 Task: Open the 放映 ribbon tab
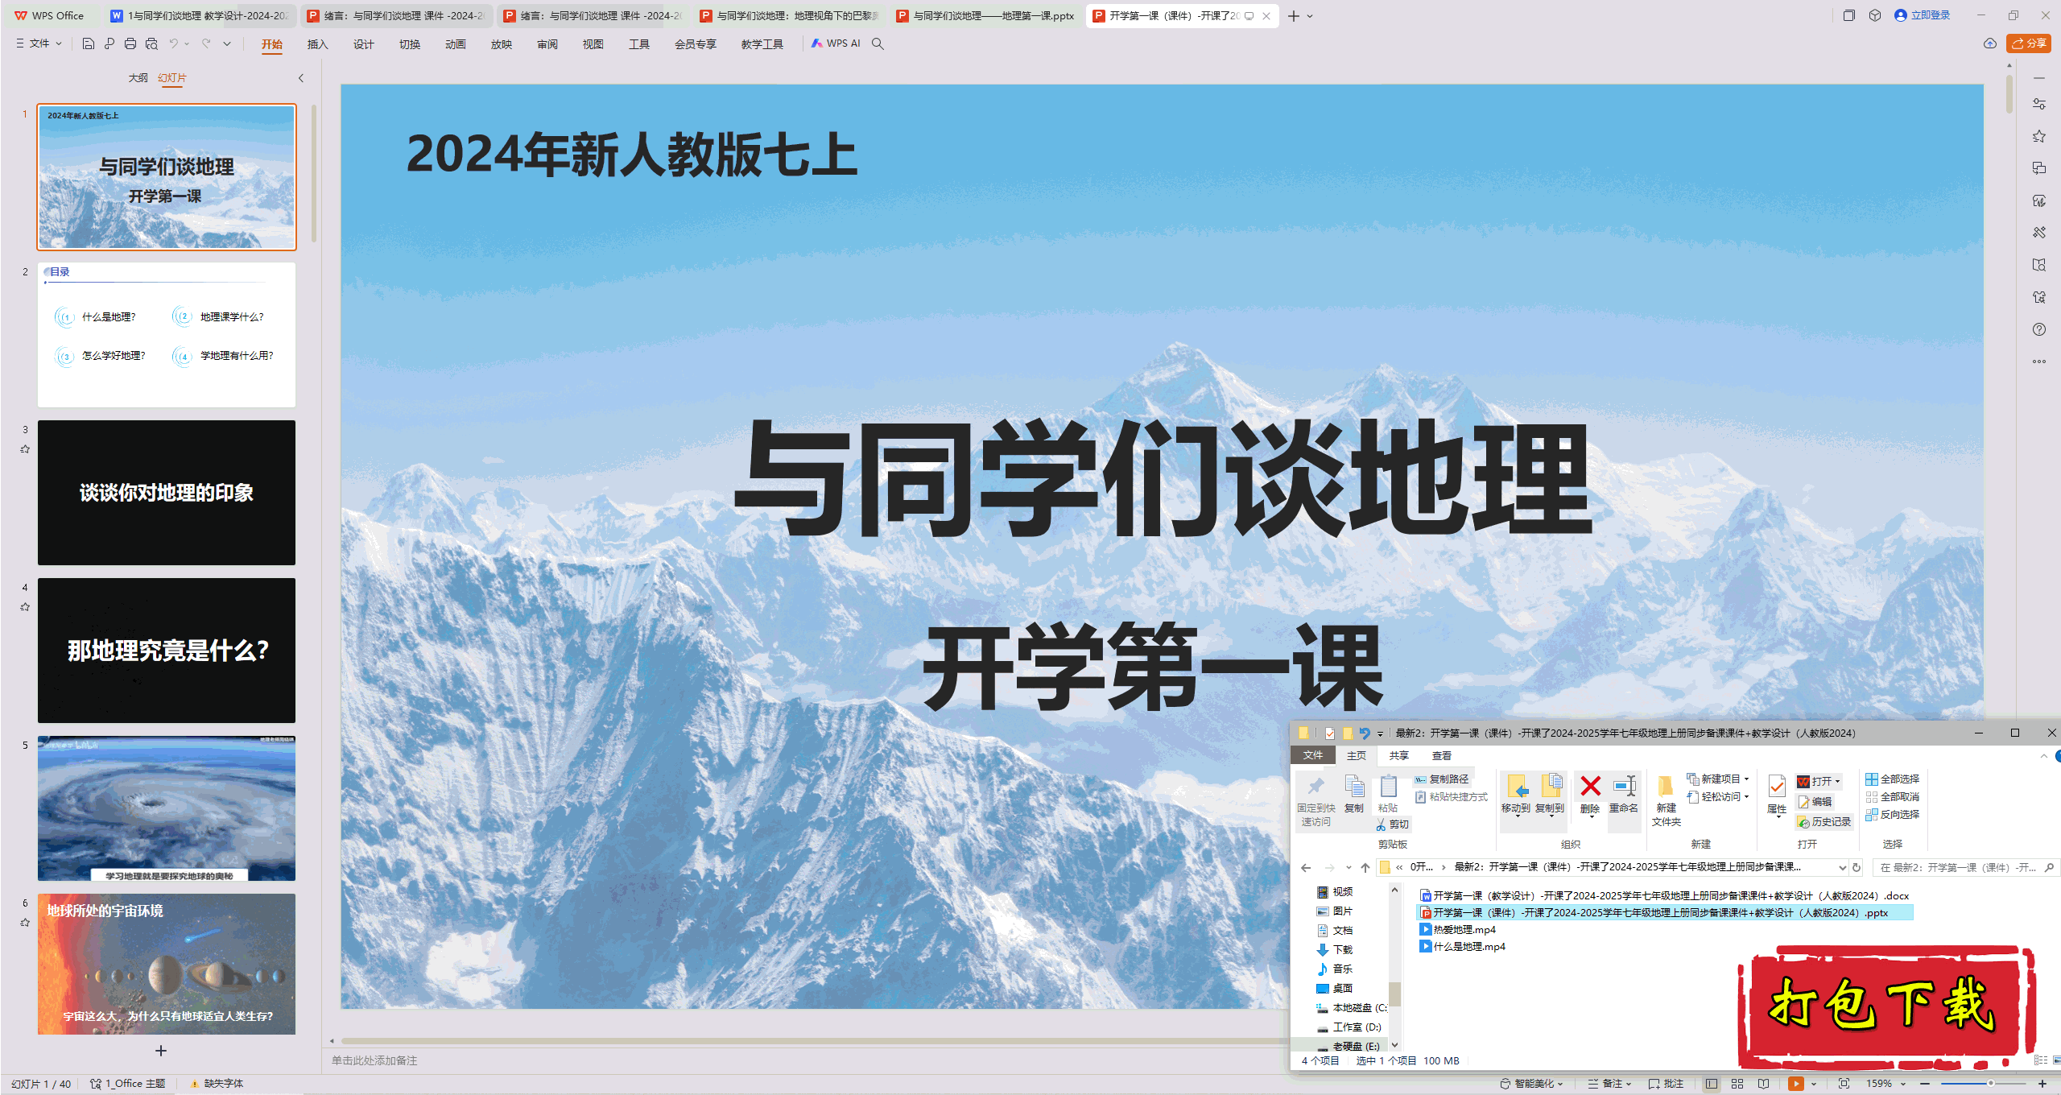tap(502, 44)
